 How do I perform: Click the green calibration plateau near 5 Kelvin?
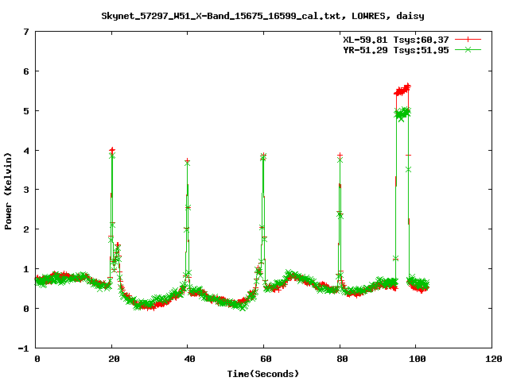point(402,114)
